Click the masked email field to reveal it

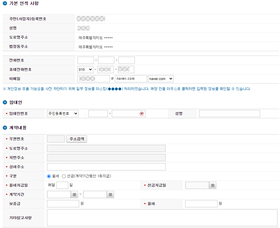pos(93,79)
